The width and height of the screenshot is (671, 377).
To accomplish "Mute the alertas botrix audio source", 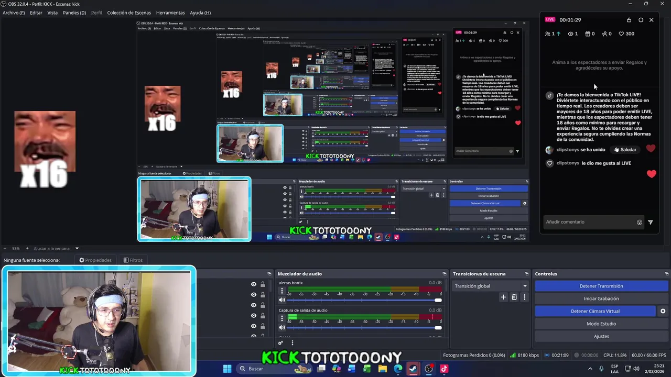I will [x=282, y=300].
